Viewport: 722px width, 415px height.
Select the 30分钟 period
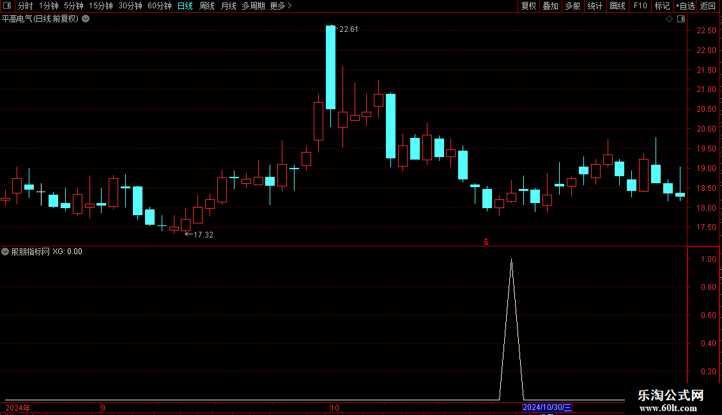click(x=130, y=6)
